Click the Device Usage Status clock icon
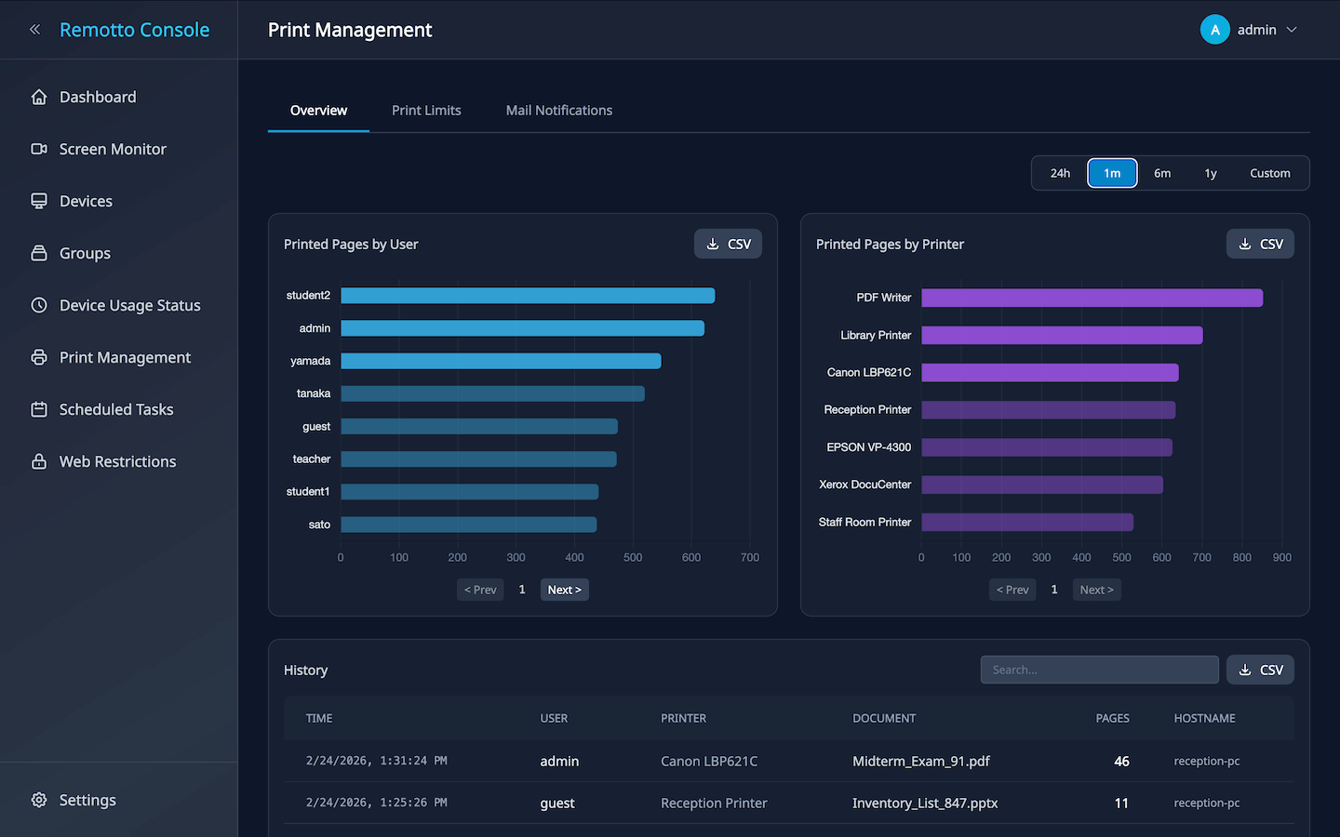Viewport: 1340px width, 837px height. tap(39, 305)
